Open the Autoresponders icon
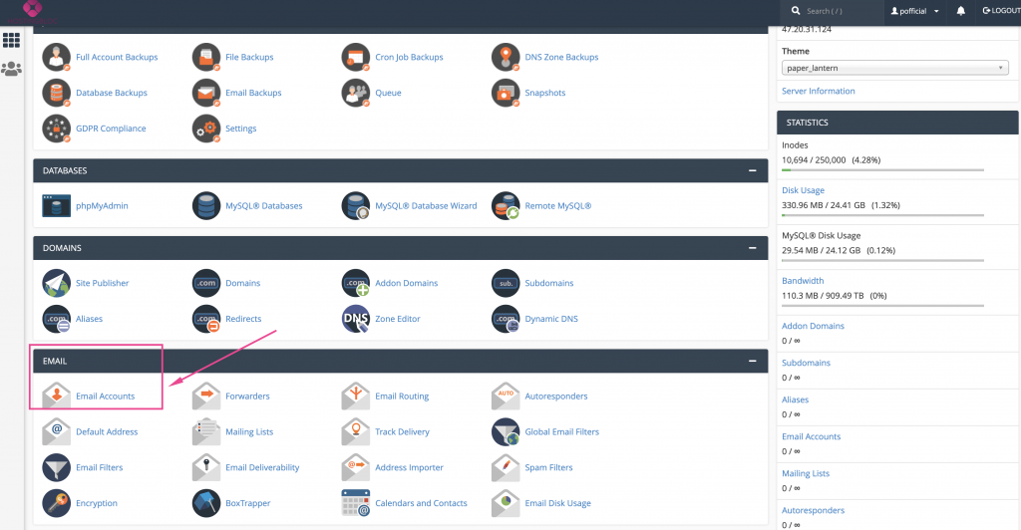 coord(506,396)
